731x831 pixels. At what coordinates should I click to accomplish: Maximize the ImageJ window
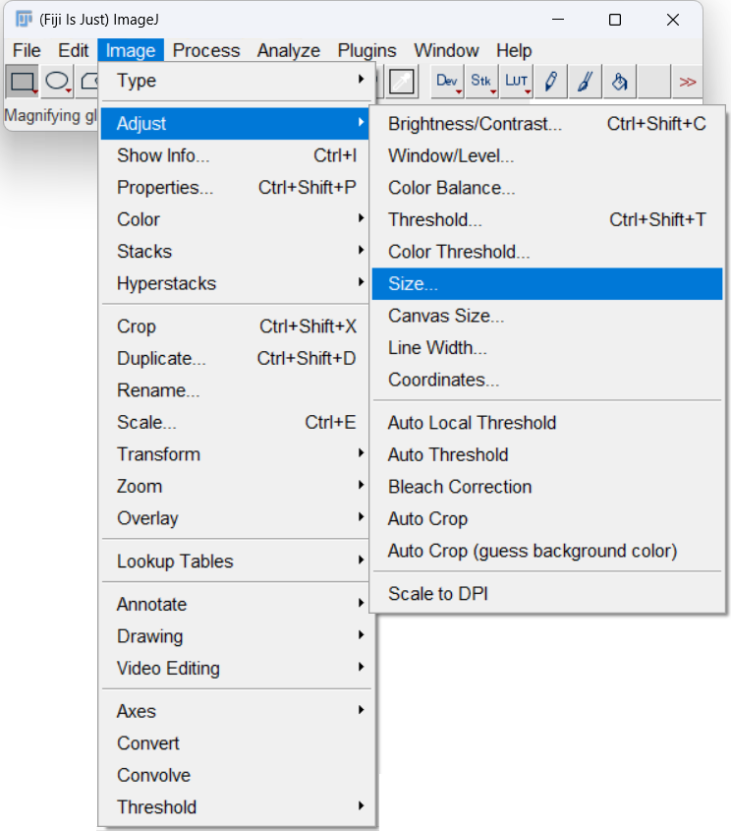coord(615,20)
